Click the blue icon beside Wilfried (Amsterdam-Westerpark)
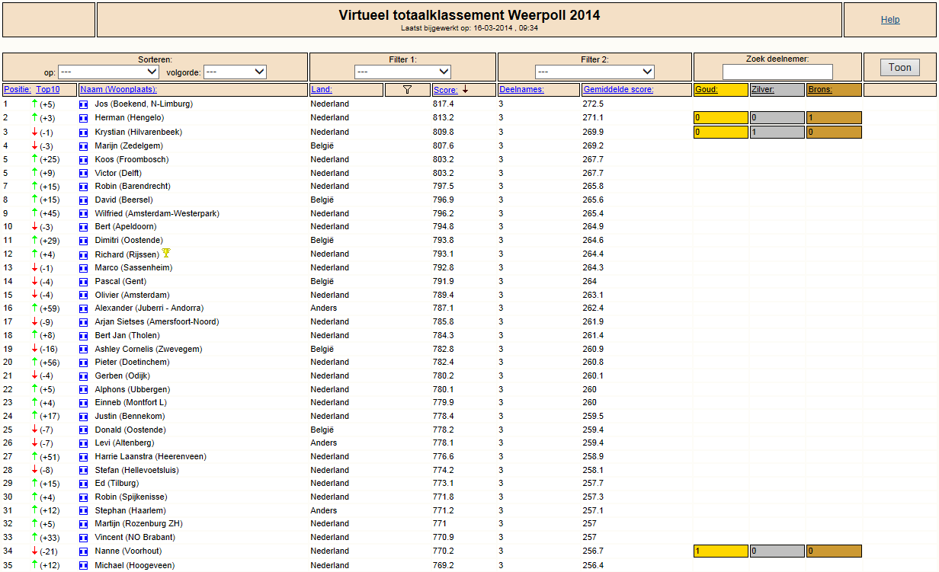This screenshot has height=572, width=939. (84, 214)
